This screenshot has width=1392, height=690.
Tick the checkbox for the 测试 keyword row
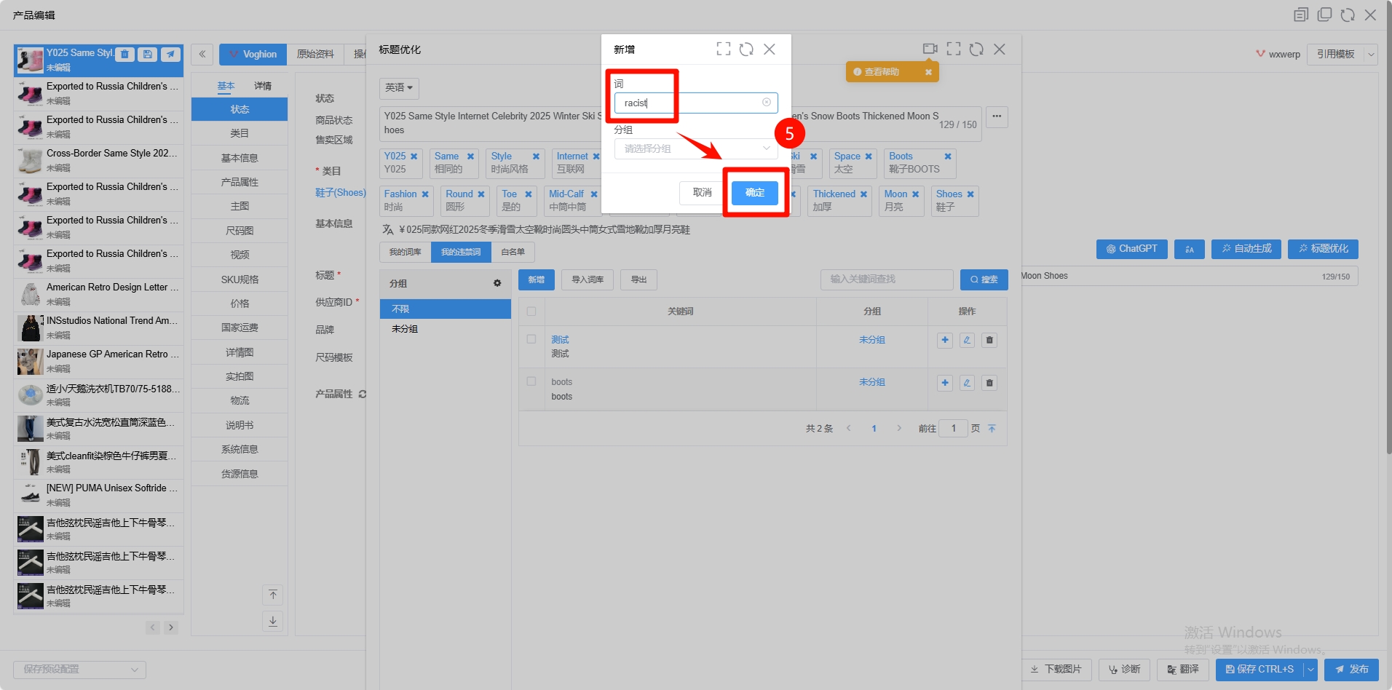pyautogui.click(x=531, y=339)
